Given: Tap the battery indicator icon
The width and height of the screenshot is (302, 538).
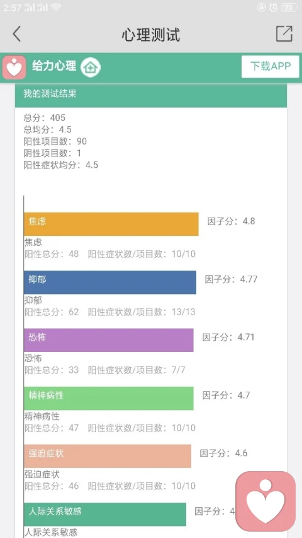Looking at the screenshot, I should point(289,8).
